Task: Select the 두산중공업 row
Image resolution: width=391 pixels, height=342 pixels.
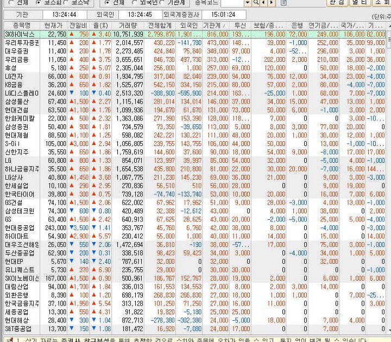Action: tap(195, 254)
